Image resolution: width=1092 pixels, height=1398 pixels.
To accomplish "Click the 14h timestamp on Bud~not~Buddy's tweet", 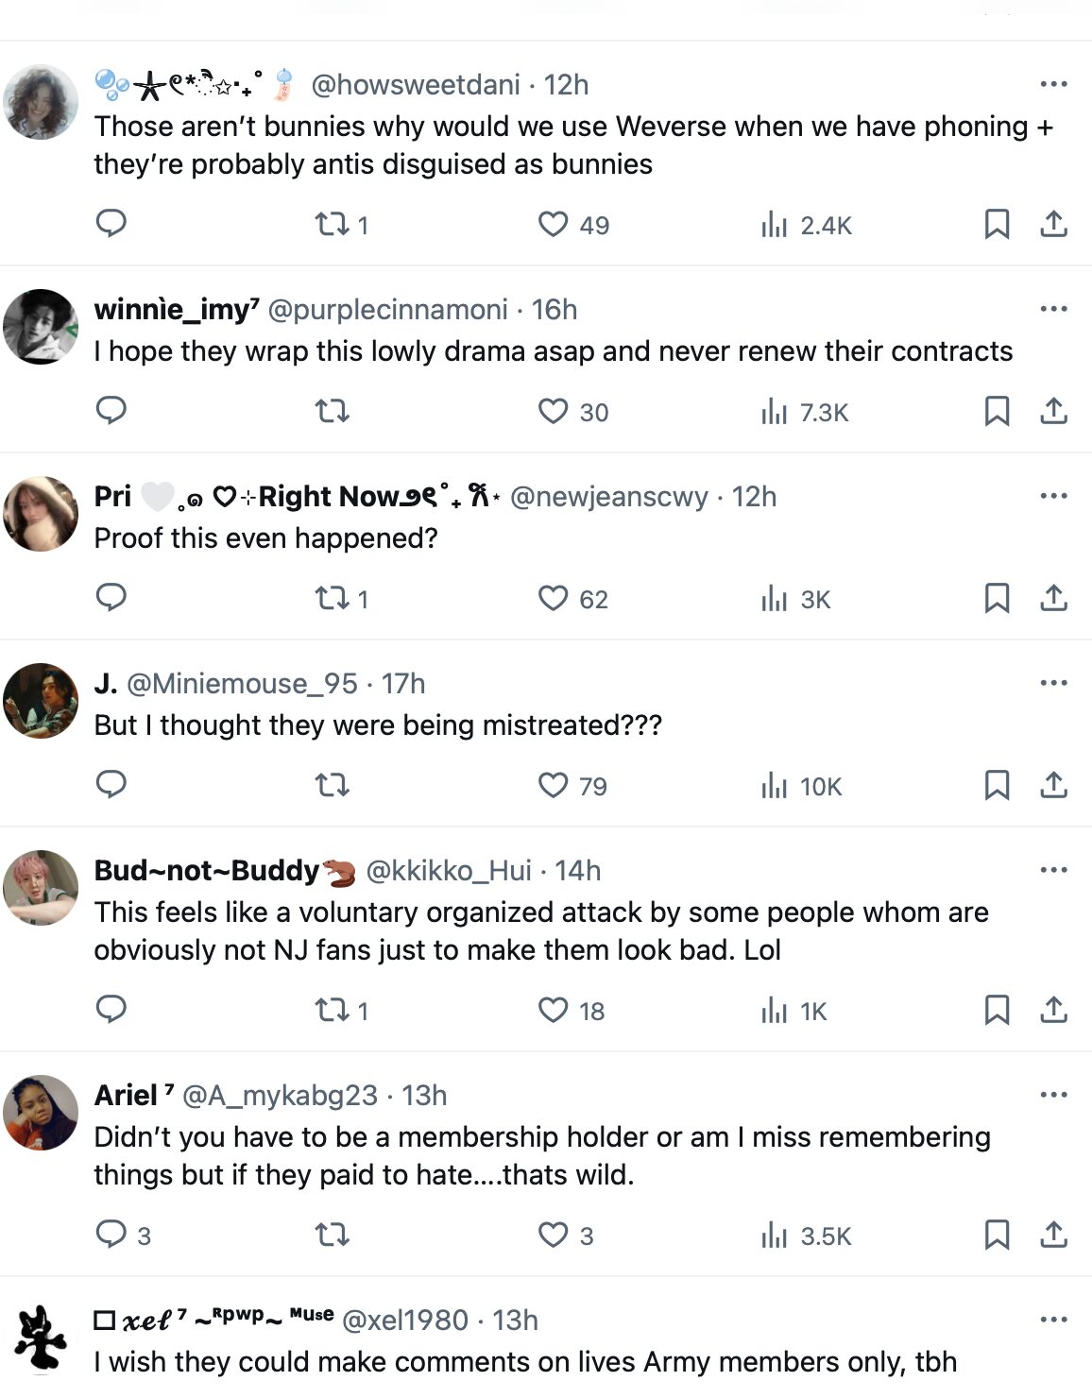I will (577, 870).
